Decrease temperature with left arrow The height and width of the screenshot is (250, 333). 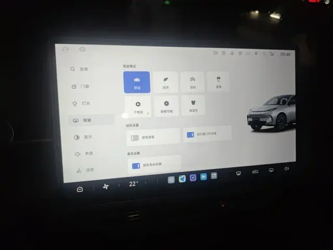119,185
